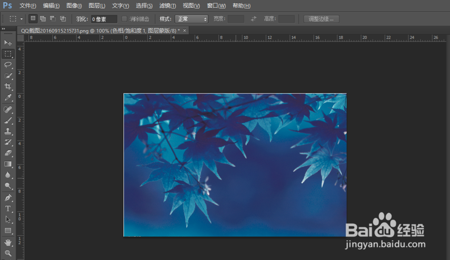This screenshot has width=450, height=260.
Task: Select the Crop tool
Action: click(8, 87)
